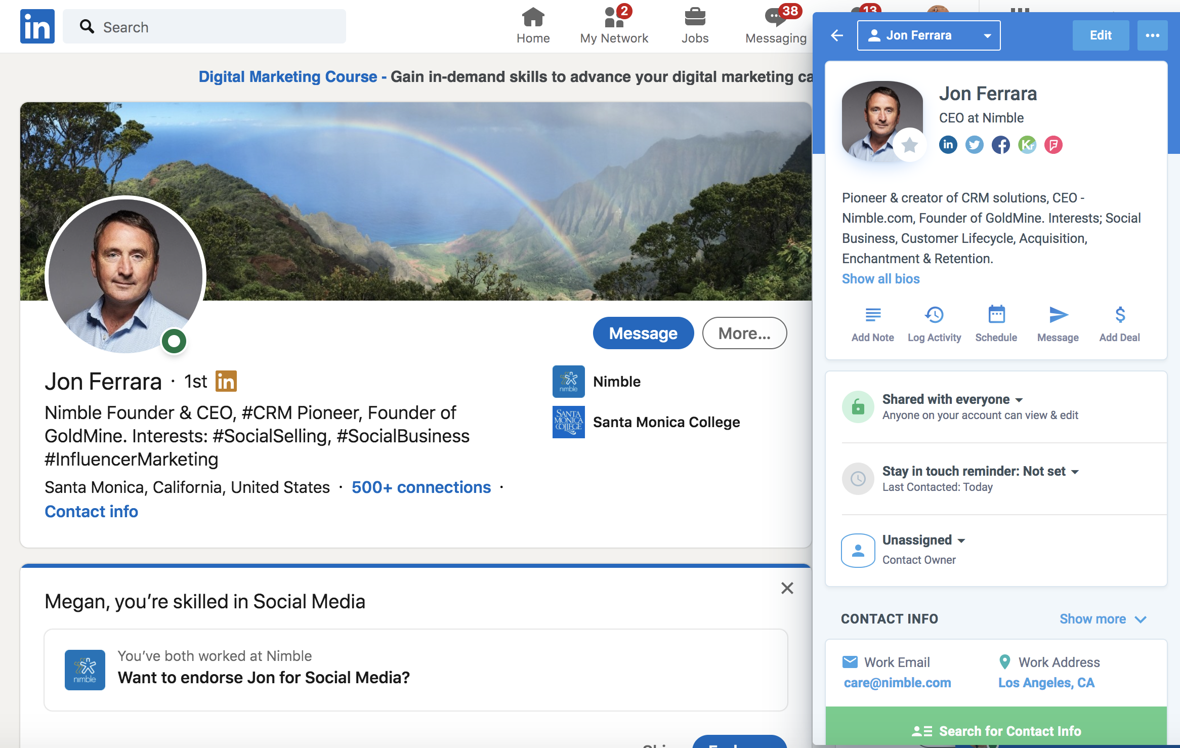Image resolution: width=1180 pixels, height=748 pixels.
Task: Click the Foursquare icon in contact card
Action: [x=1053, y=145]
